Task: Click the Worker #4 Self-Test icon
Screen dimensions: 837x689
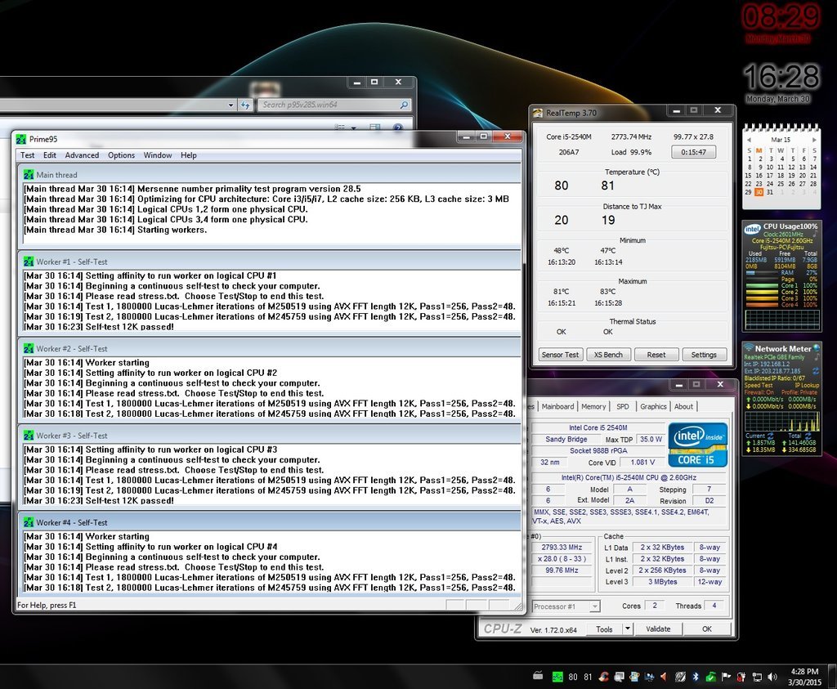Action: click(29, 522)
